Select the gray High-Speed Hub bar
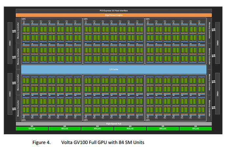The image size is (230, 147). (114, 124)
